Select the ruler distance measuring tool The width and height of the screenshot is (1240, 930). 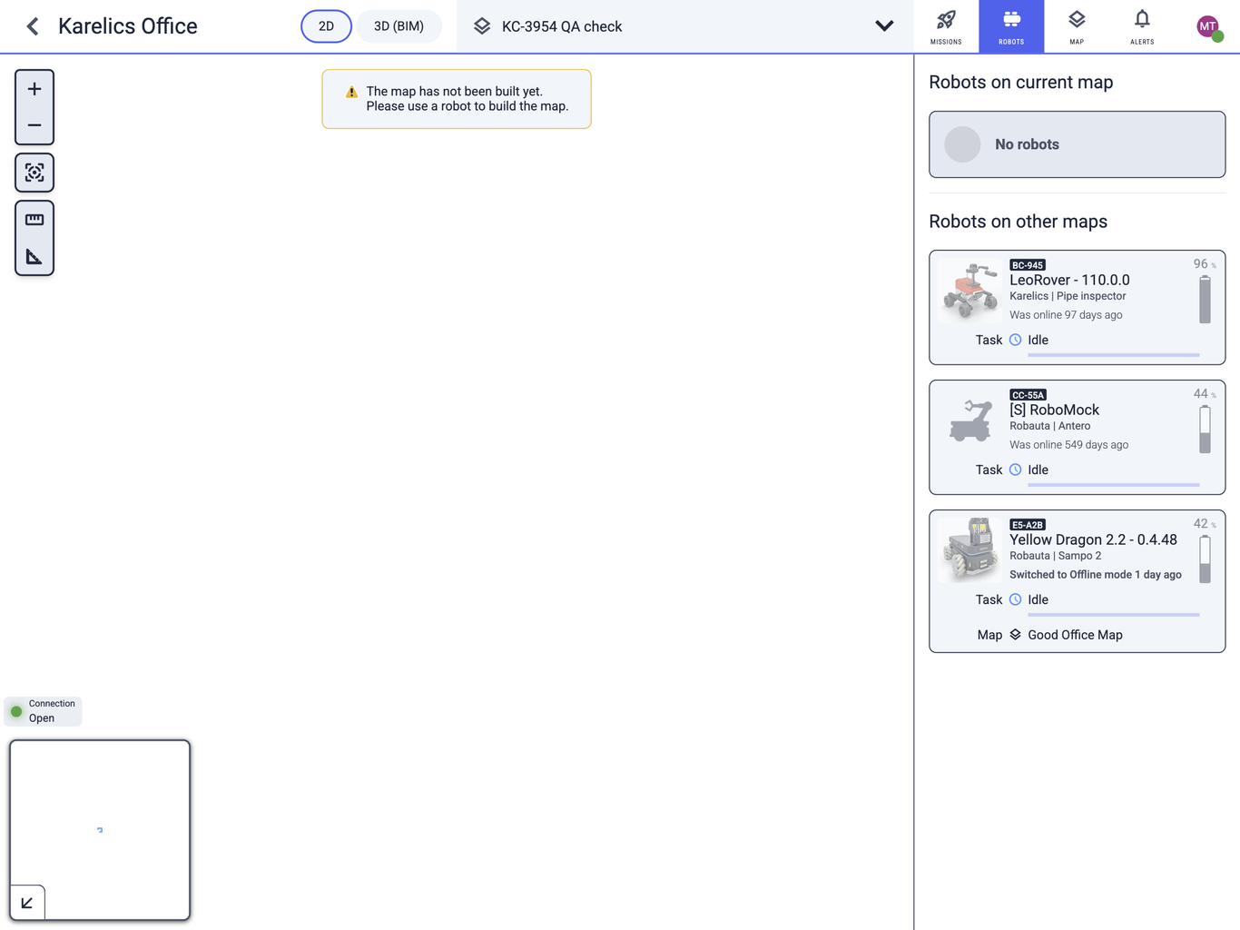click(x=34, y=220)
